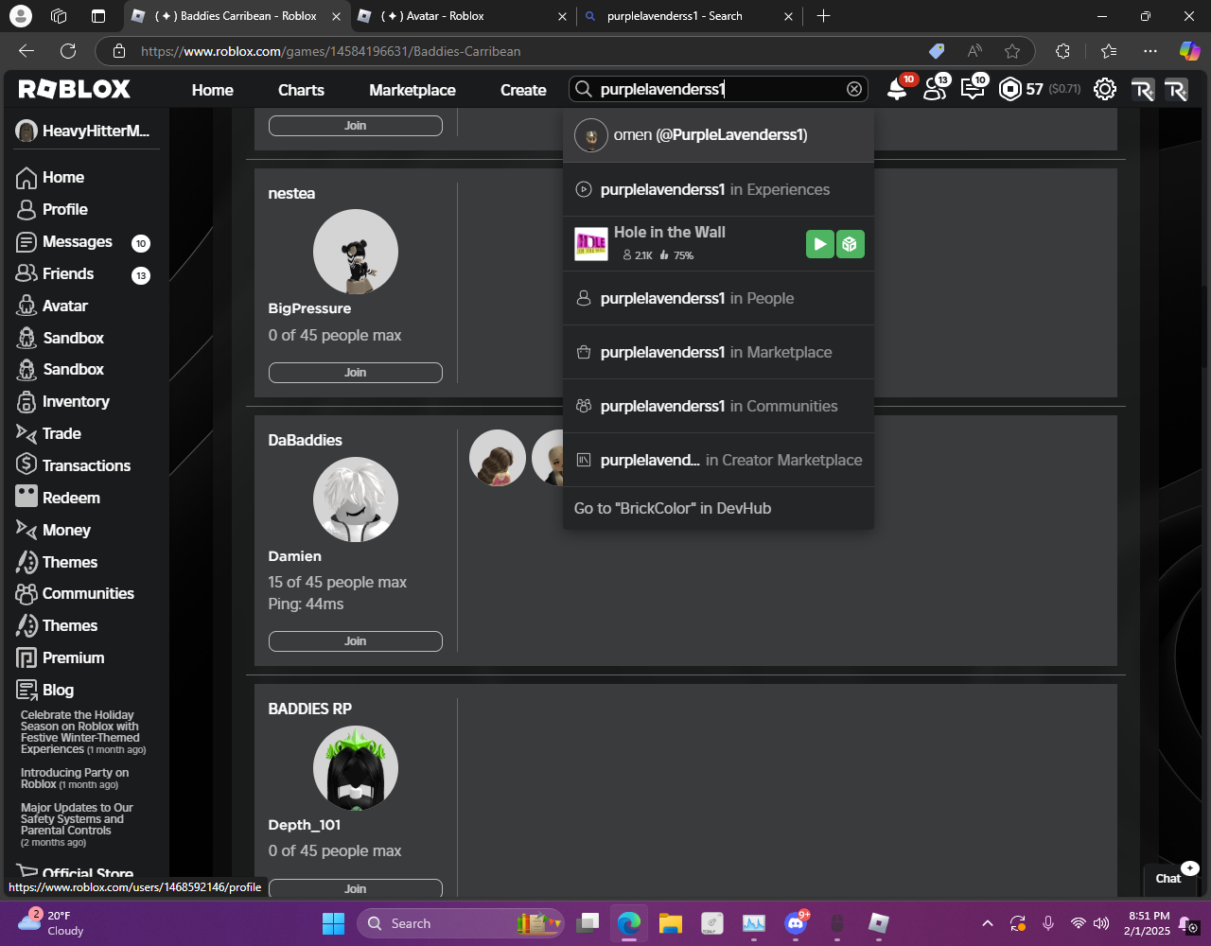Open a new browser tab
Screen dimensions: 1211x946
pyautogui.click(x=823, y=16)
